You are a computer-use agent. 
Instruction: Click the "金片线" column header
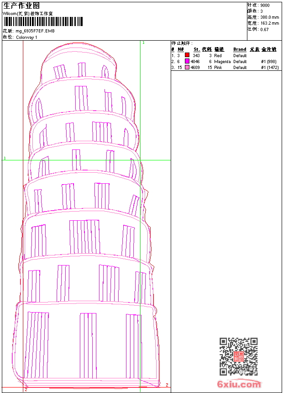coord(269,49)
